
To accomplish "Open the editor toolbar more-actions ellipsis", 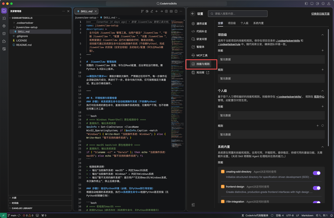I will 181,11.
